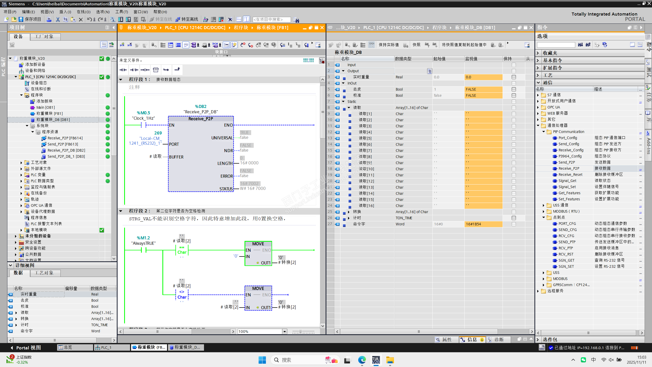Image resolution: width=652 pixels, height=367 pixels.
Task: Click the save project icon
Action: pyautogui.click(x=21, y=19)
